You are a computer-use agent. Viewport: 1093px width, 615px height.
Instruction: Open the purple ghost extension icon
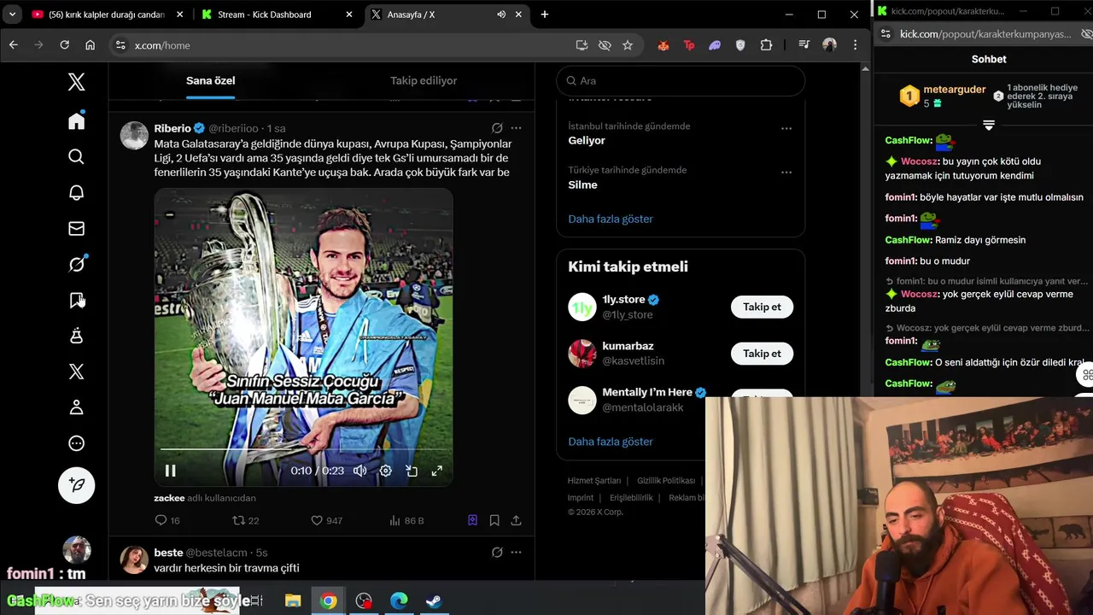715,45
